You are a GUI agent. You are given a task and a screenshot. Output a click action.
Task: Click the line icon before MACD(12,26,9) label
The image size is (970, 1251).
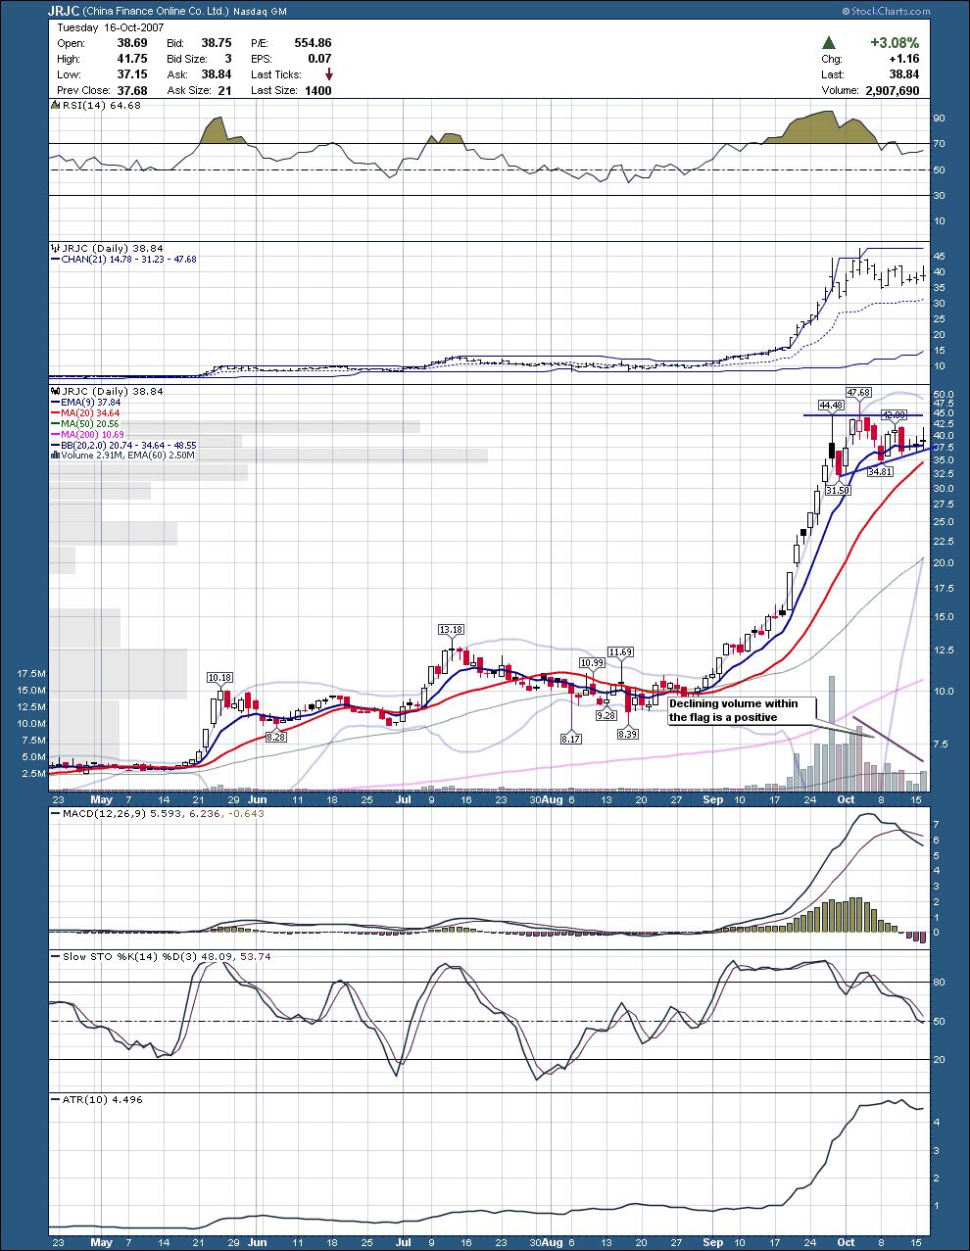(55, 814)
